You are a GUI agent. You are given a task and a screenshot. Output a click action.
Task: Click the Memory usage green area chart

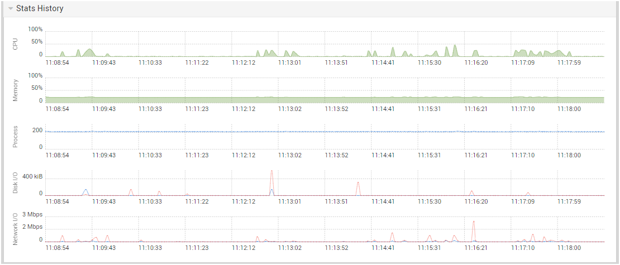click(325, 99)
